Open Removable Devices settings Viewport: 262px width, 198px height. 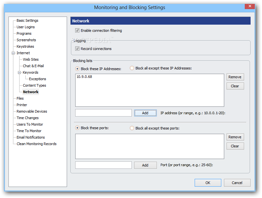(32, 112)
